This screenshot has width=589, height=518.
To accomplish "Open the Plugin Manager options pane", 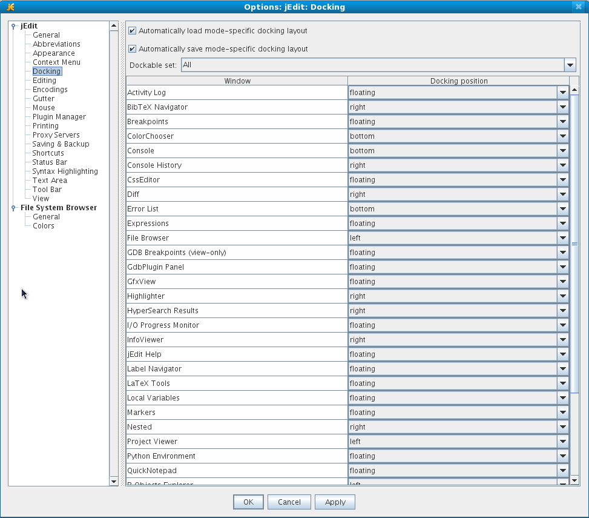I will [59, 117].
